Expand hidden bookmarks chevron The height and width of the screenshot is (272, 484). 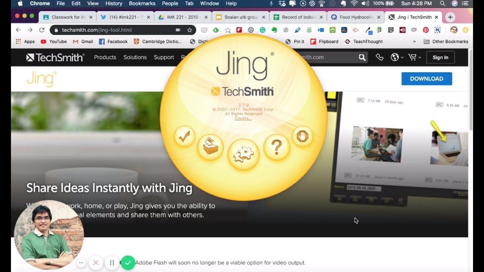[x=414, y=42]
